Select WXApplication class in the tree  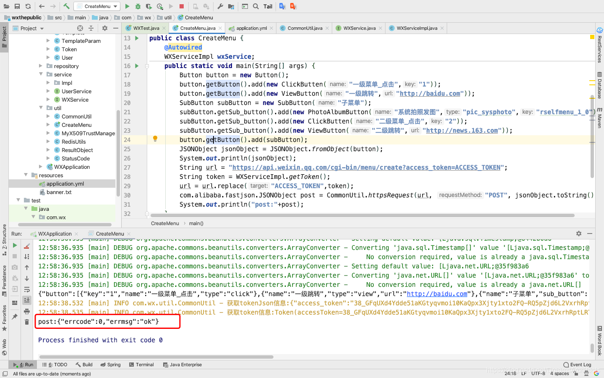(72, 167)
